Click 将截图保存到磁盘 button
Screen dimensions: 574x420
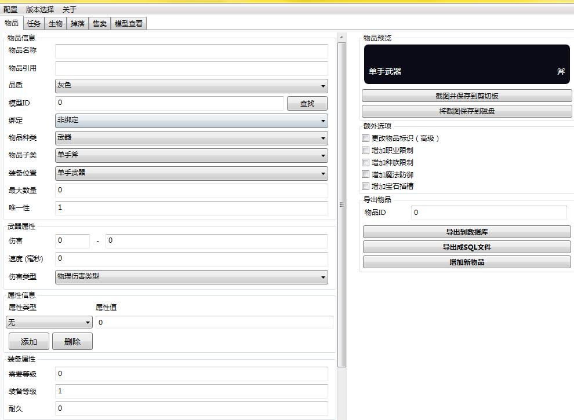467,111
